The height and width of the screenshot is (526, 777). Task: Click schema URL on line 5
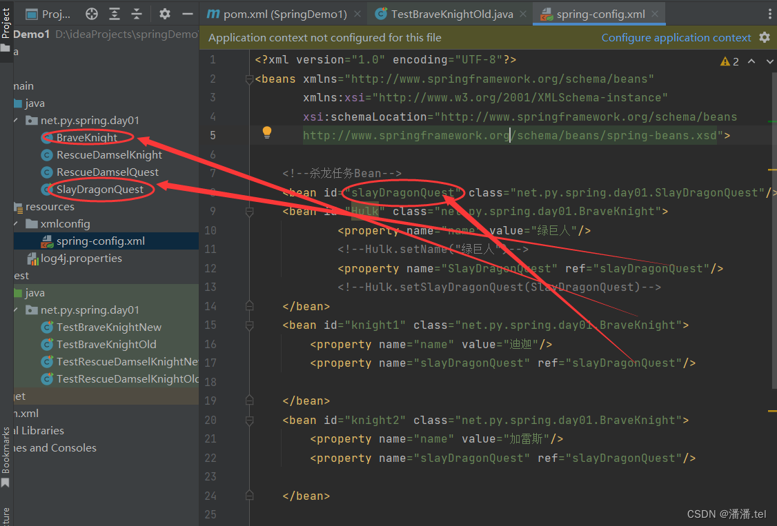(510, 135)
